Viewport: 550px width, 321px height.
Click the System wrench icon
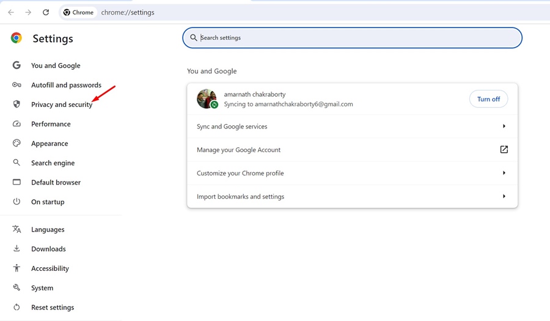point(16,287)
